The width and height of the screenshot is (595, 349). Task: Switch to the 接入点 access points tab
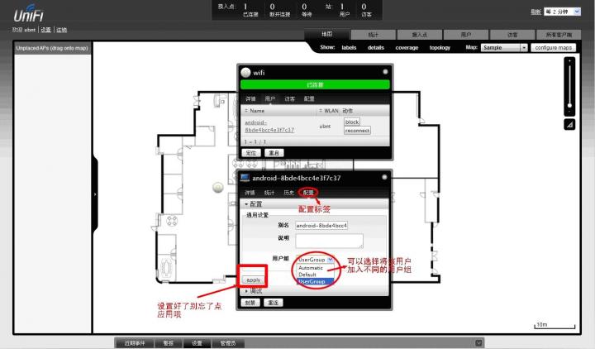point(419,35)
